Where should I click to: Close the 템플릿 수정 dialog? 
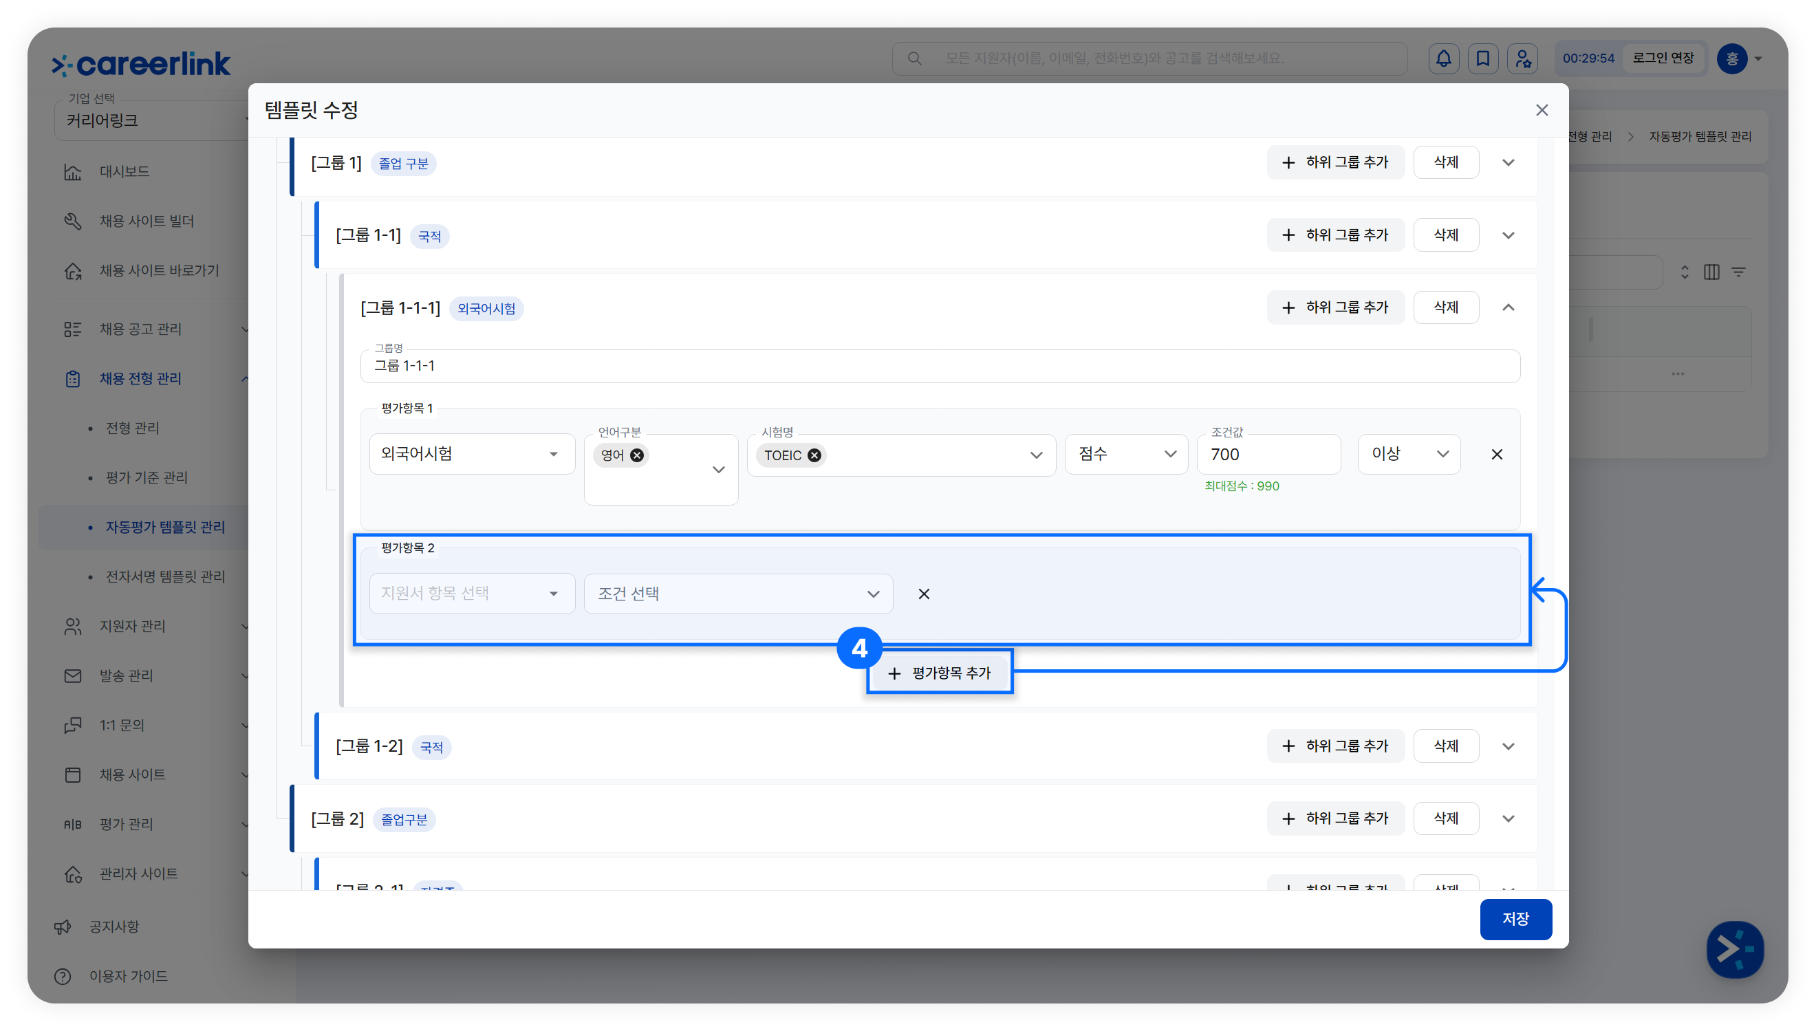point(1542,111)
